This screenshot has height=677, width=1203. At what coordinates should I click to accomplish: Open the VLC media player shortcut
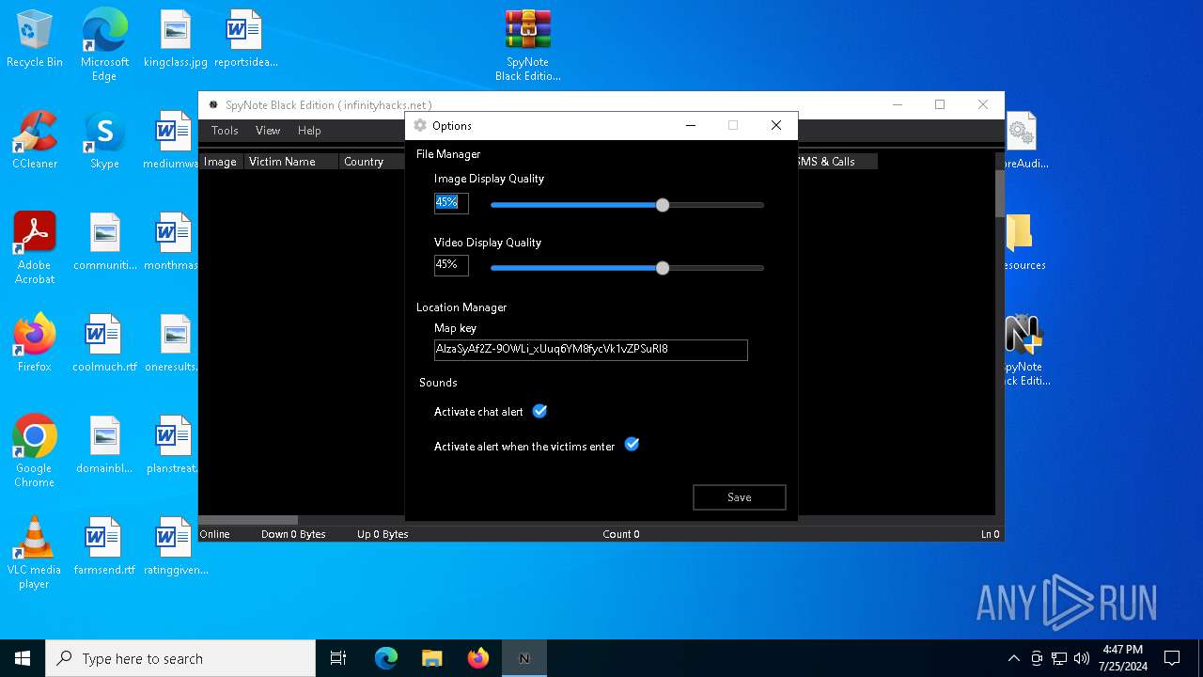click(35, 553)
